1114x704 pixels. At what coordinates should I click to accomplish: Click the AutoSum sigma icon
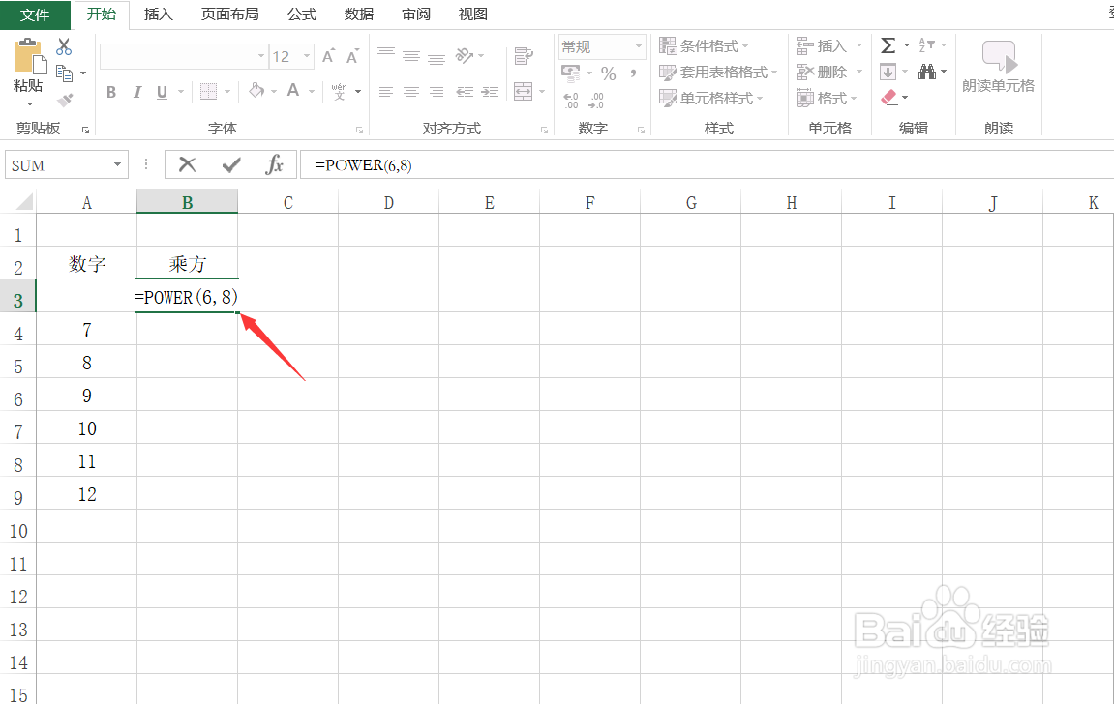[888, 44]
